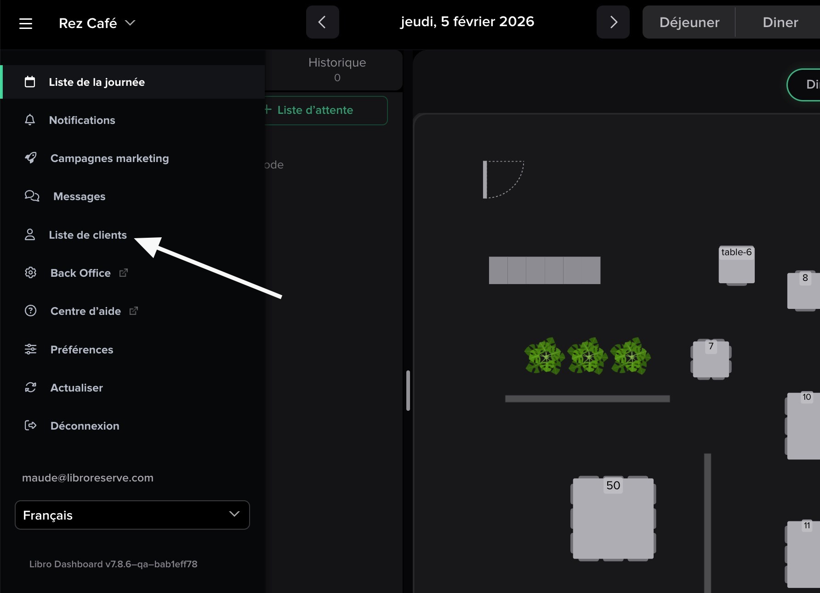Click the rocket Campagnes marketing icon
The height and width of the screenshot is (593, 820).
[x=31, y=158]
